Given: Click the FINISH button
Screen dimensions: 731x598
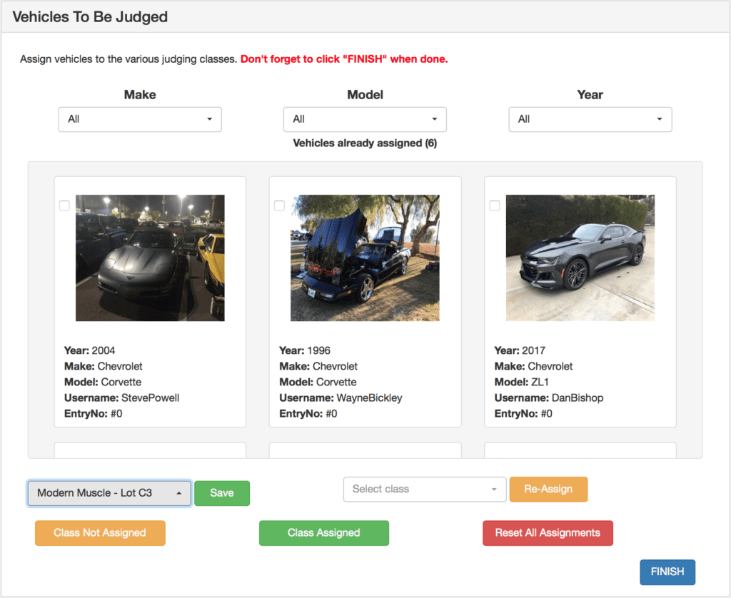Looking at the screenshot, I should (667, 572).
